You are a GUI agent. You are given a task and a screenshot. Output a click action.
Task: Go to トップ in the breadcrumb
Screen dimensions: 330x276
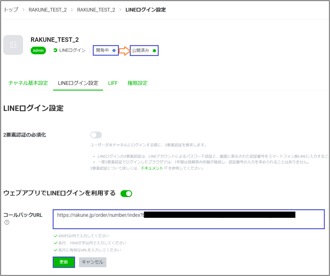coord(11,10)
